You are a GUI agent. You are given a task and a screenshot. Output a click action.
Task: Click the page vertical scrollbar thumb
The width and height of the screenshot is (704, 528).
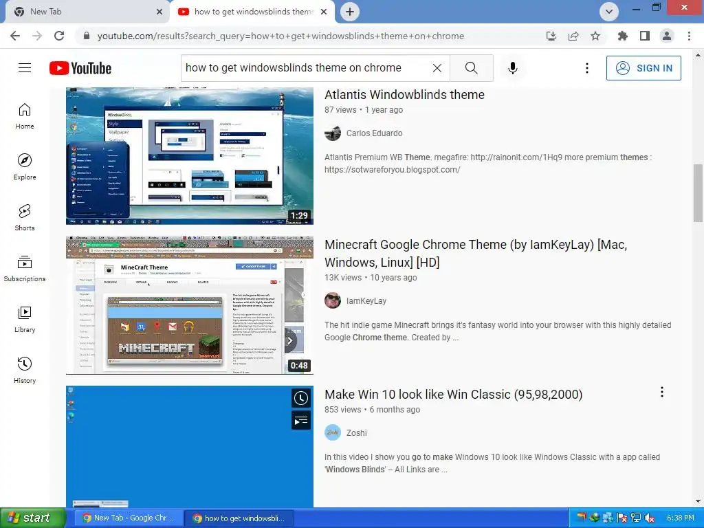pyautogui.click(x=698, y=193)
